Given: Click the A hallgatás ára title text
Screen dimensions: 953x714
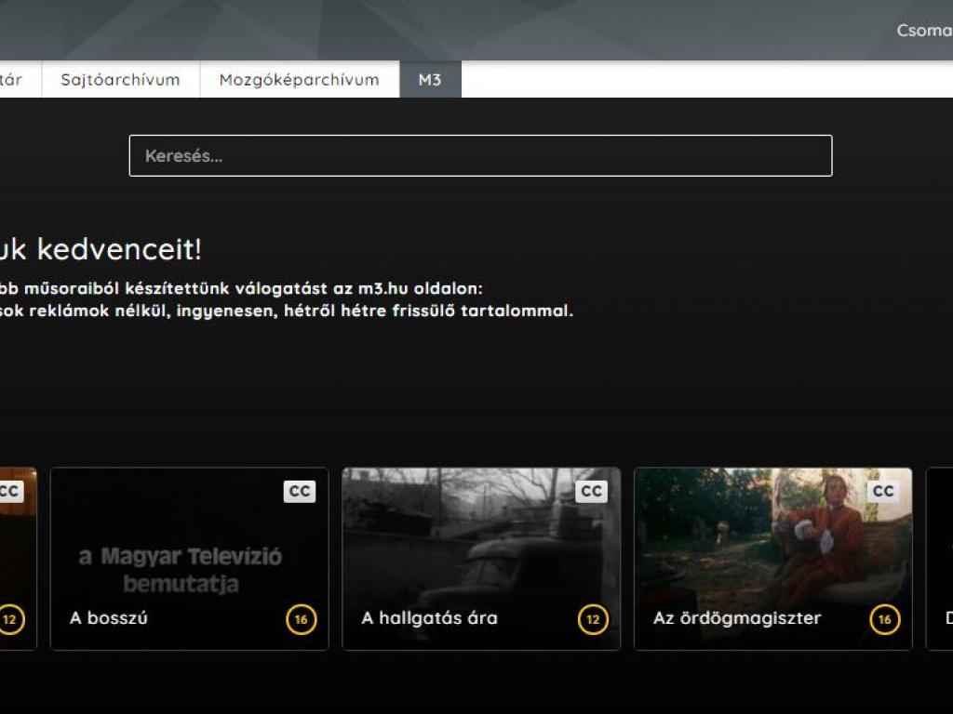Looking at the screenshot, I should tap(430, 618).
